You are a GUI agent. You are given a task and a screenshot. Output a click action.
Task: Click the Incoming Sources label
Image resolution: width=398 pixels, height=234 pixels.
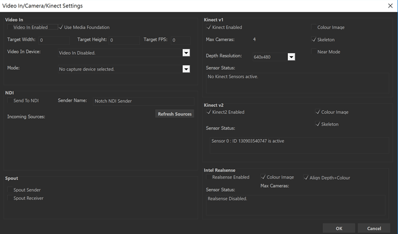[x=26, y=117]
